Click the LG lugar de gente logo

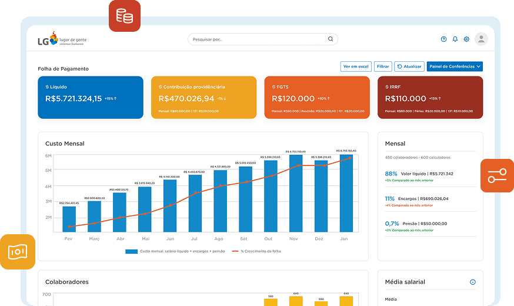[61, 39]
